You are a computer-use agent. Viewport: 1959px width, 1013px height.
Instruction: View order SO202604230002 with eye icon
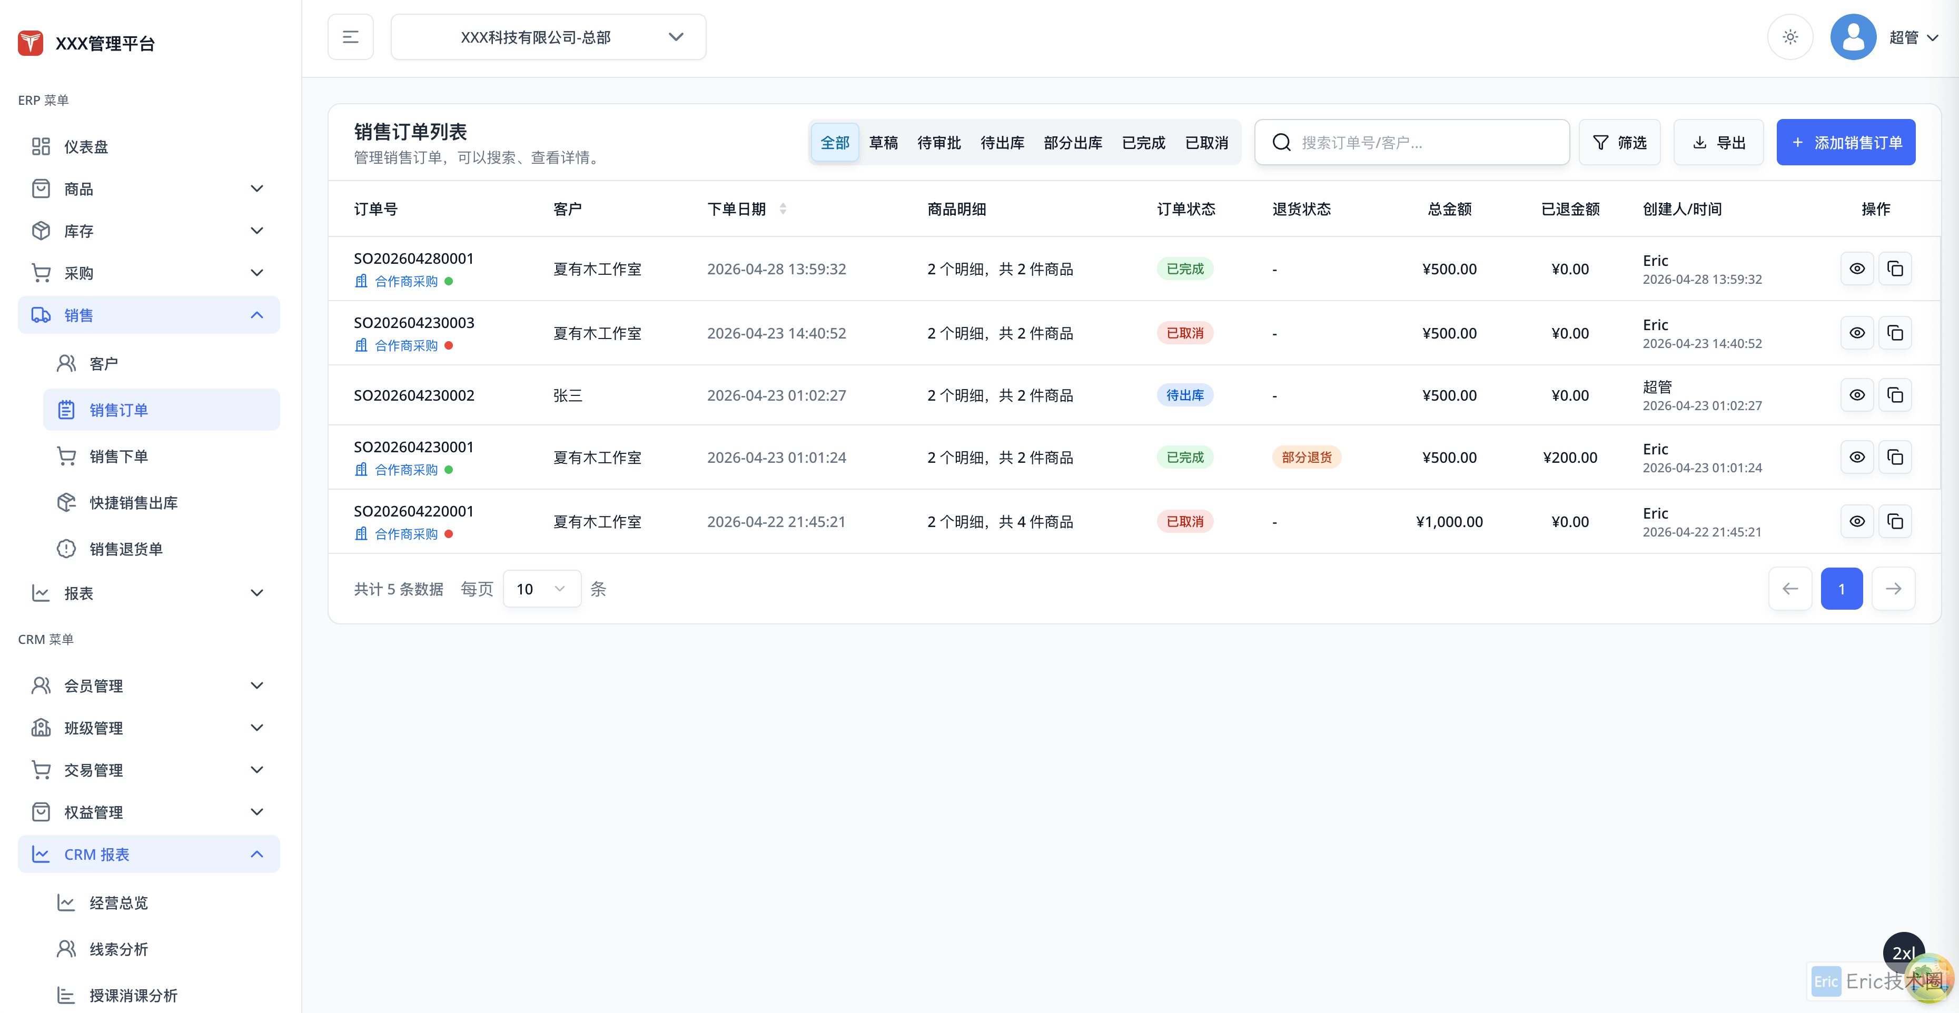(x=1857, y=395)
